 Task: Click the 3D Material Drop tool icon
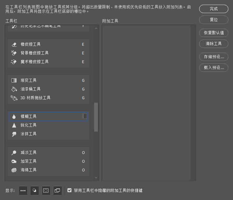[14, 98]
